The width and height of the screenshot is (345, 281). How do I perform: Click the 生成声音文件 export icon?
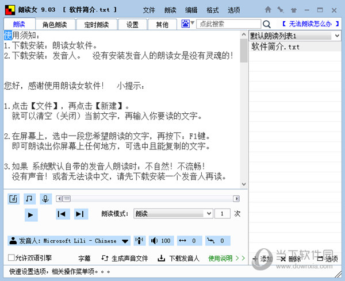tap(105, 258)
